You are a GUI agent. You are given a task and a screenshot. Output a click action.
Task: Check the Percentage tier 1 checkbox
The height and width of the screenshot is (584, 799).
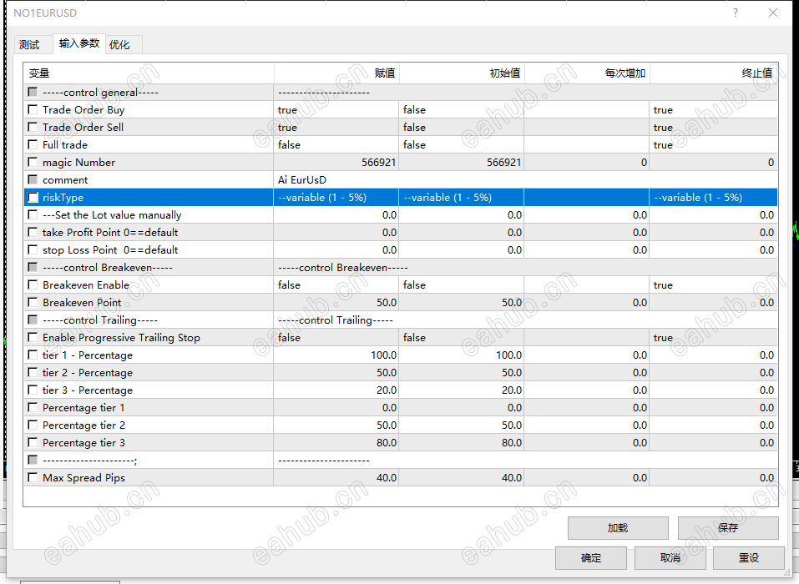pyautogui.click(x=33, y=407)
